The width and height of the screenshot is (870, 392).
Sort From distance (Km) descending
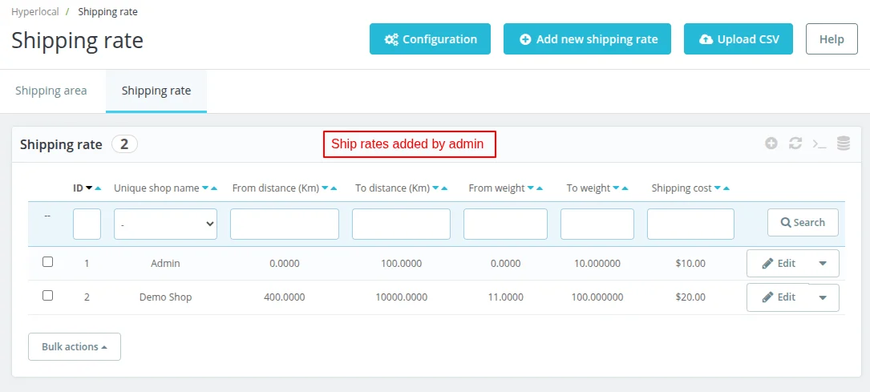coord(325,188)
